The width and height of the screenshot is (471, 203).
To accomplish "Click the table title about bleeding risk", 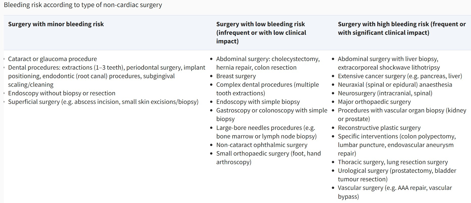I will pos(83,5).
